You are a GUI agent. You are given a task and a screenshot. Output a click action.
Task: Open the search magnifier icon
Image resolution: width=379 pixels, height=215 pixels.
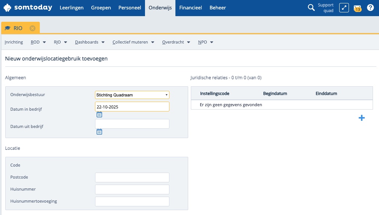pyautogui.click(x=311, y=8)
